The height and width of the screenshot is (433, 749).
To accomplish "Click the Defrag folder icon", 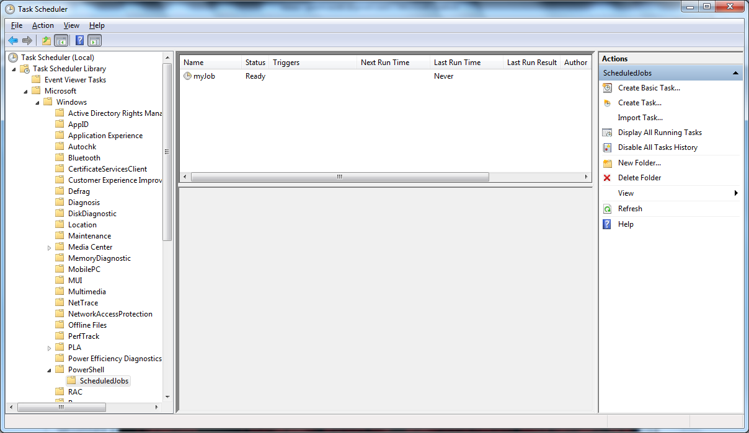I will [60, 191].
